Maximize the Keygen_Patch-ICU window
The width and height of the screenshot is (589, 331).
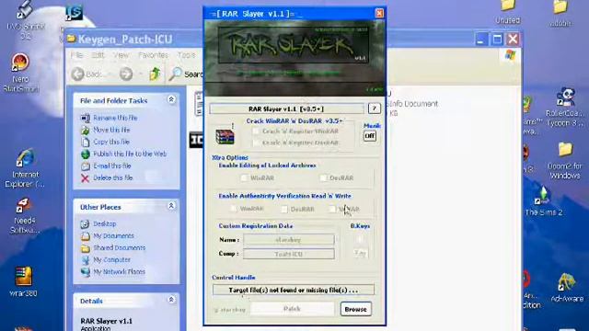tap(497, 39)
